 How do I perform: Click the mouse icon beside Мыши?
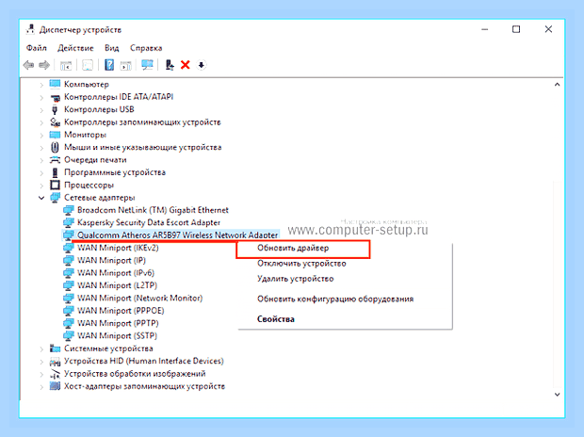(x=55, y=147)
